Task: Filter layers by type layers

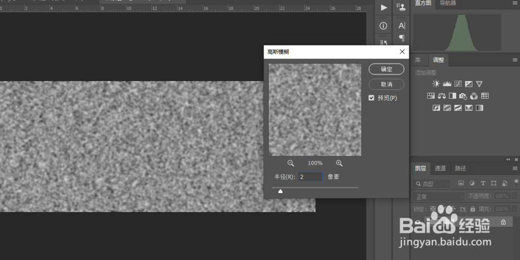Action: [483, 183]
